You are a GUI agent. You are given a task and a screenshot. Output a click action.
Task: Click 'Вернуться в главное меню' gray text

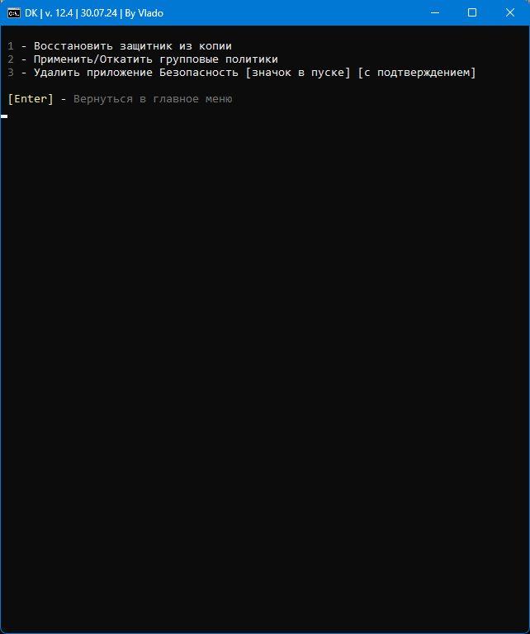[x=153, y=99]
